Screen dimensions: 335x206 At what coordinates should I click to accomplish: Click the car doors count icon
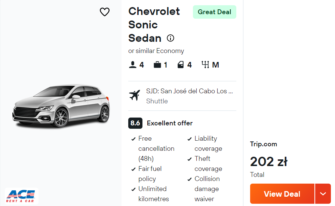click(x=181, y=65)
